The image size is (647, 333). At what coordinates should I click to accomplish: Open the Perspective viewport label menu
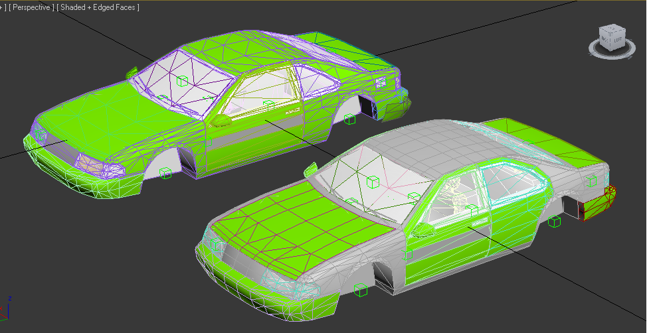click(x=31, y=7)
